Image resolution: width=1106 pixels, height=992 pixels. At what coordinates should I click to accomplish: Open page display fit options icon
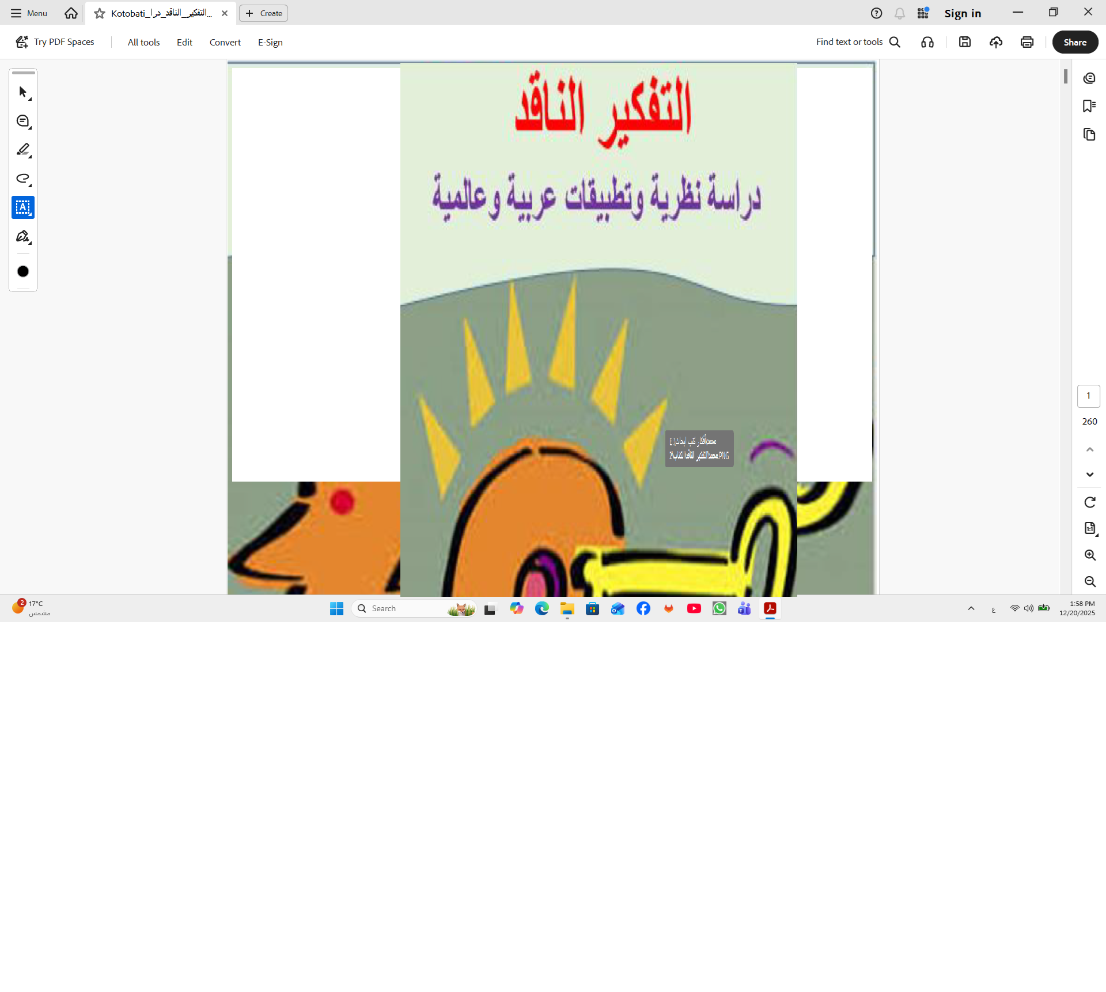pyautogui.click(x=1090, y=528)
